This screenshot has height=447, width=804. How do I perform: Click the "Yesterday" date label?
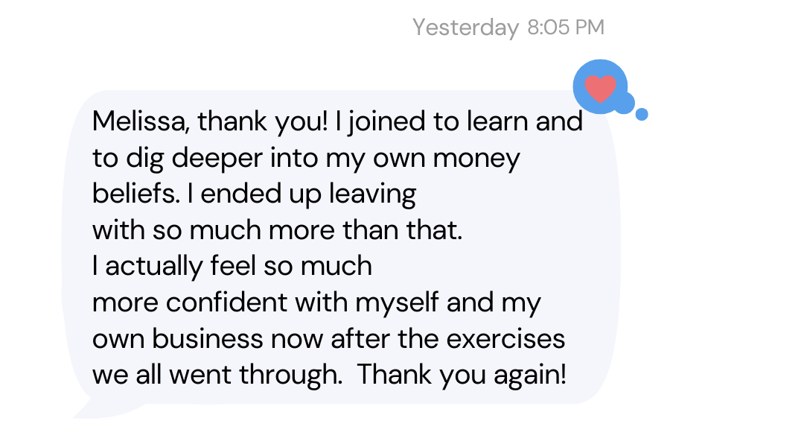pyautogui.click(x=465, y=28)
